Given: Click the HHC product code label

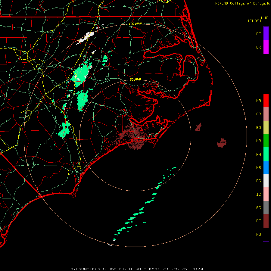Looking at the screenshot, I should pos(265,18).
